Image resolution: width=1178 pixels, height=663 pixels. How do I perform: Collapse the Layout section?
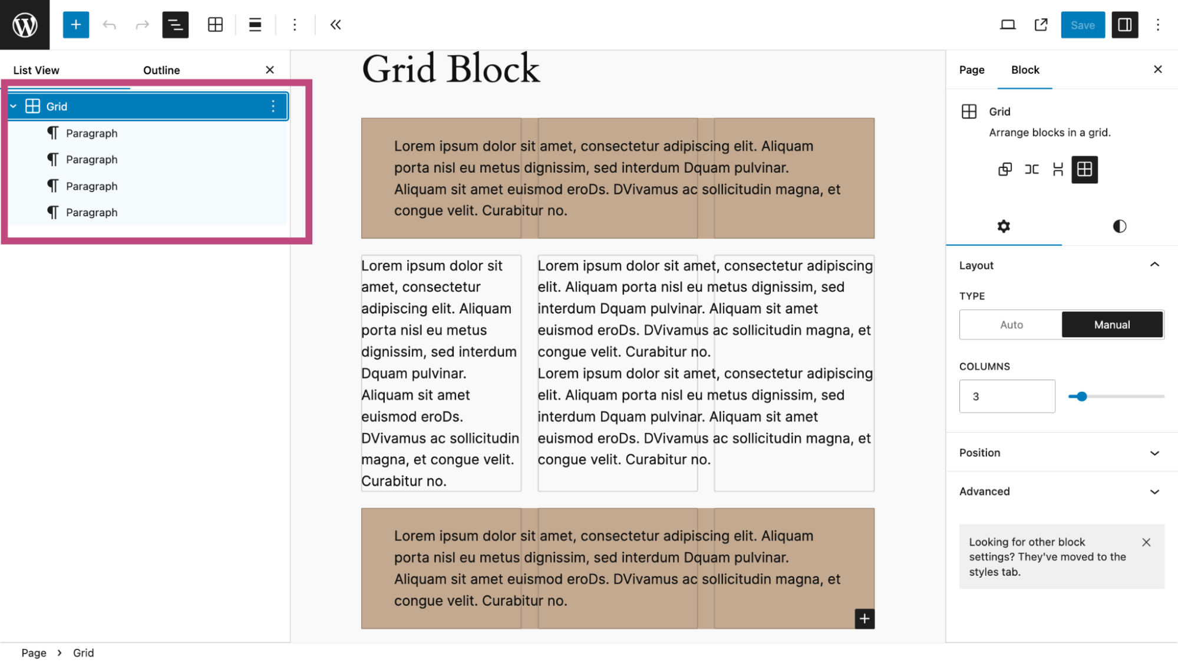[1156, 265]
